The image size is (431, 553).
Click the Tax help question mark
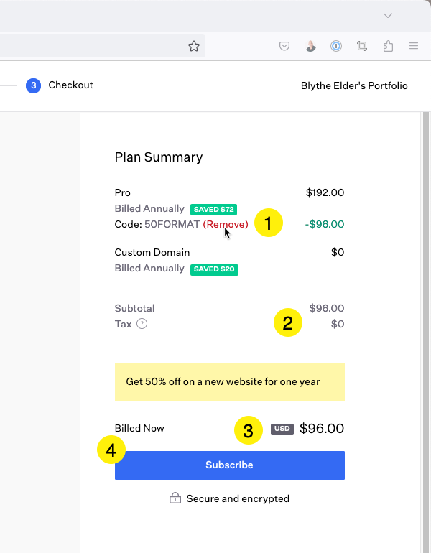[x=142, y=324]
